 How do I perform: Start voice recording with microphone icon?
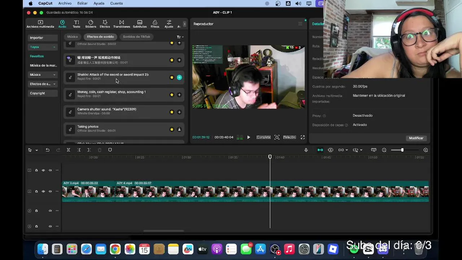[x=306, y=150]
